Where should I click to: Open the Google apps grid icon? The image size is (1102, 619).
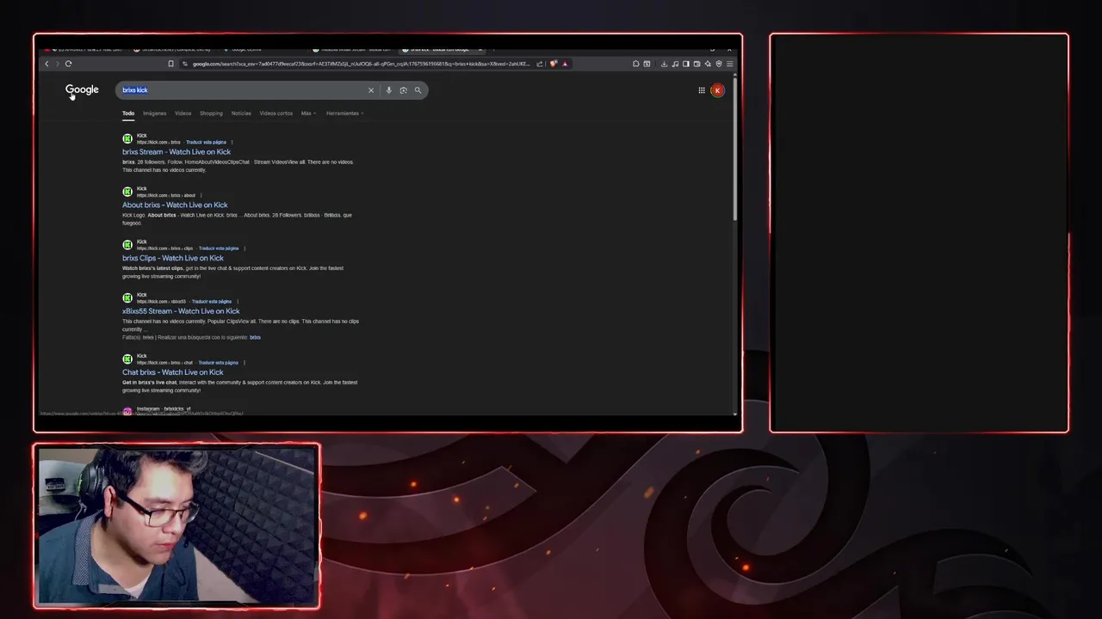tap(702, 90)
